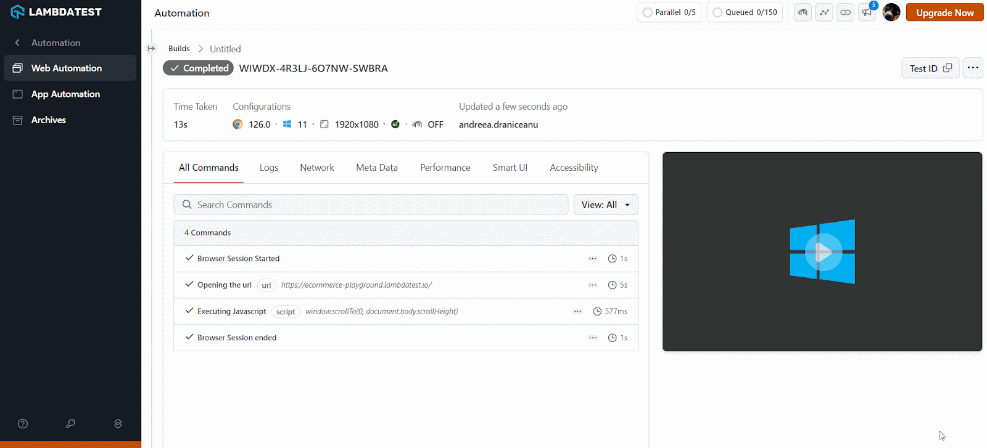Click the clock icon beside 577ms
This screenshot has width=987, height=448.
click(x=597, y=311)
